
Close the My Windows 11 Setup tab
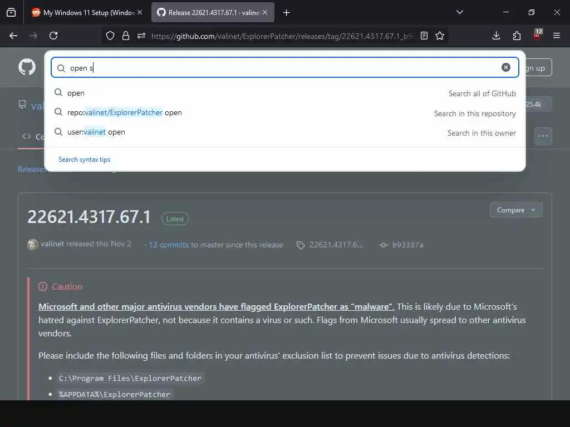(x=140, y=12)
